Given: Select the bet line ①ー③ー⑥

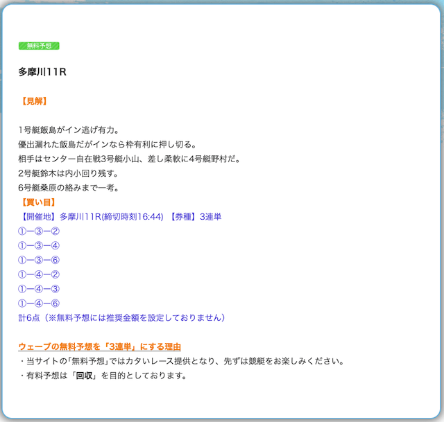Looking at the screenshot, I should [39, 261].
